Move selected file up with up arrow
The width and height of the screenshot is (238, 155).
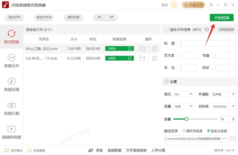pyautogui.click(x=100, y=17)
